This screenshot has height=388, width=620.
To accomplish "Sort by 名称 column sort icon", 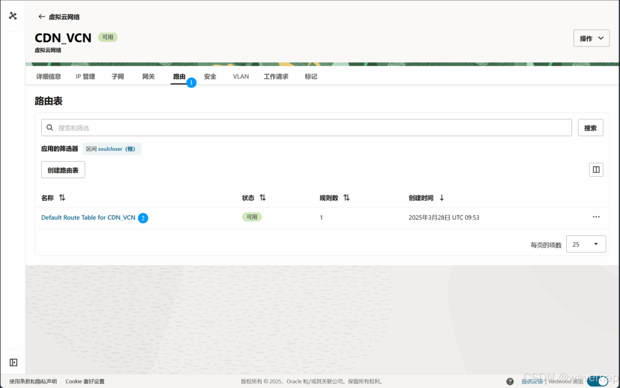I will 62,197.
